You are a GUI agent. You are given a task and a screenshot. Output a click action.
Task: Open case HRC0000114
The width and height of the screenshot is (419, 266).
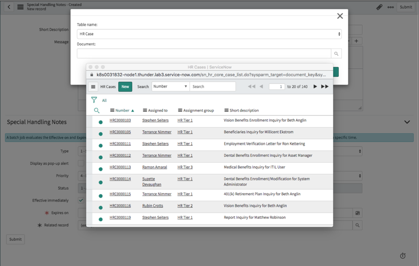tap(120, 179)
